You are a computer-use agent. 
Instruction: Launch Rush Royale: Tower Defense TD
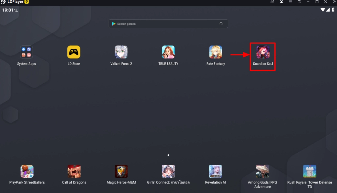pyautogui.click(x=310, y=171)
